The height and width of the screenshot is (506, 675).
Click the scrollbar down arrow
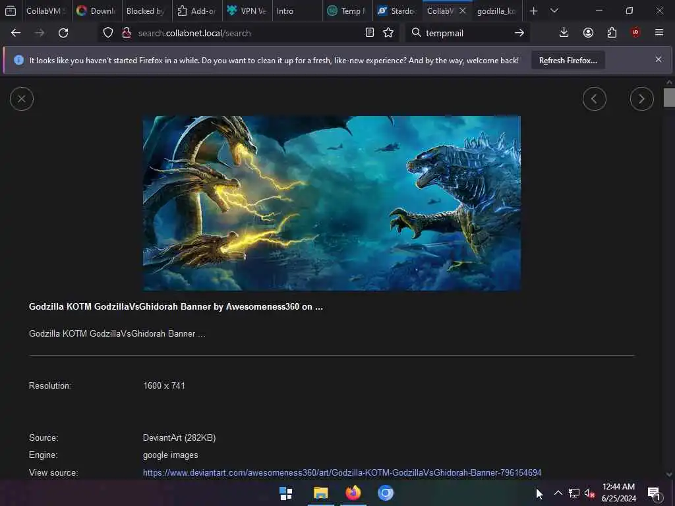point(668,474)
